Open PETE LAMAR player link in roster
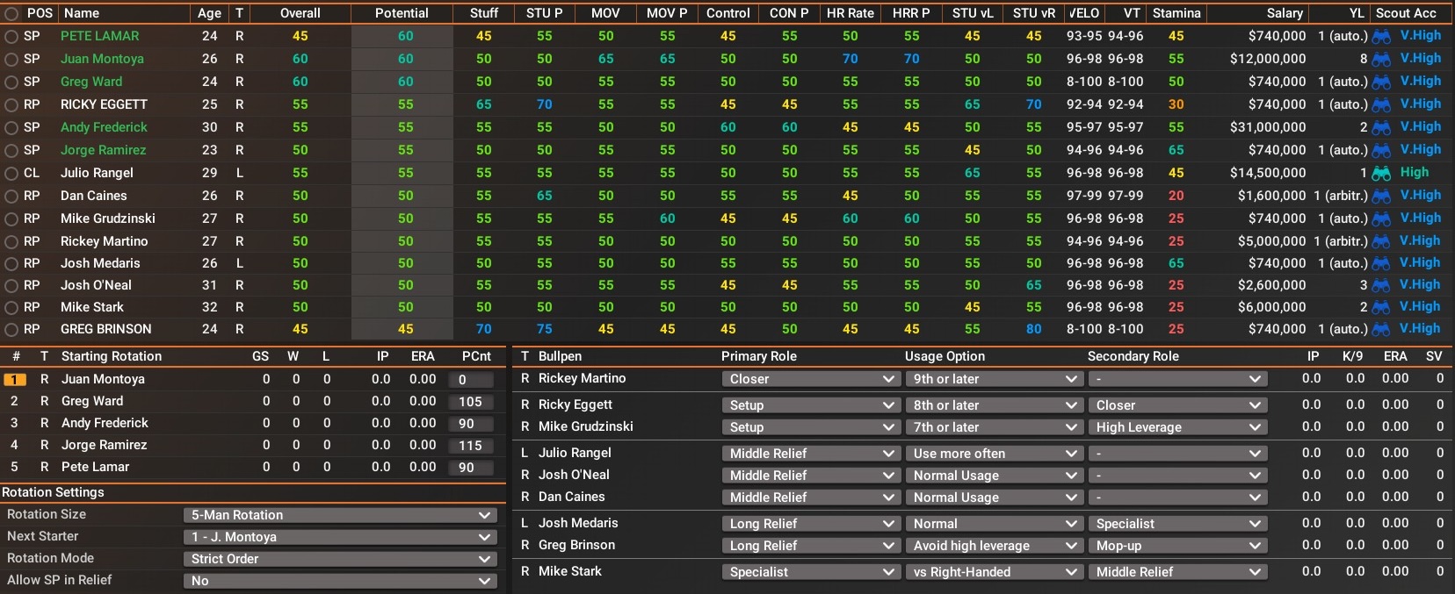This screenshot has height=594, width=1455. click(x=99, y=36)
